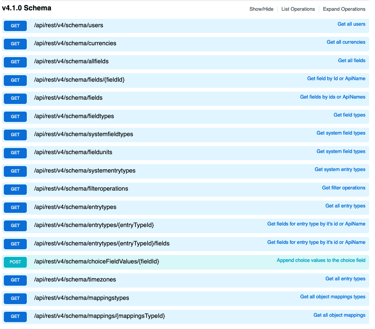375x329 pixels.
Task: Click 'Append choice values to the choice field'
Action: tap(321, 260)
